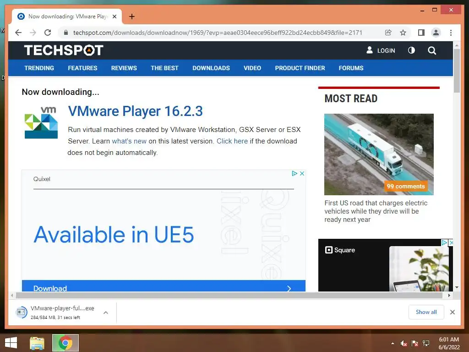Open a new browser tab
Viewport: 469px width, 352px height.
click(x=132, y=16)
